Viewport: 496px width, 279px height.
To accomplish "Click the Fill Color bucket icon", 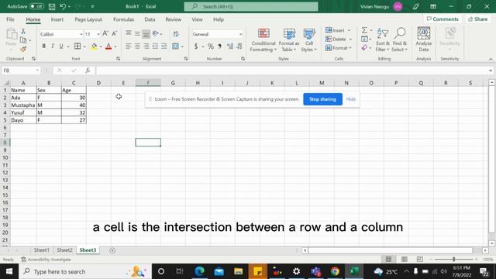I will [94, 46].
